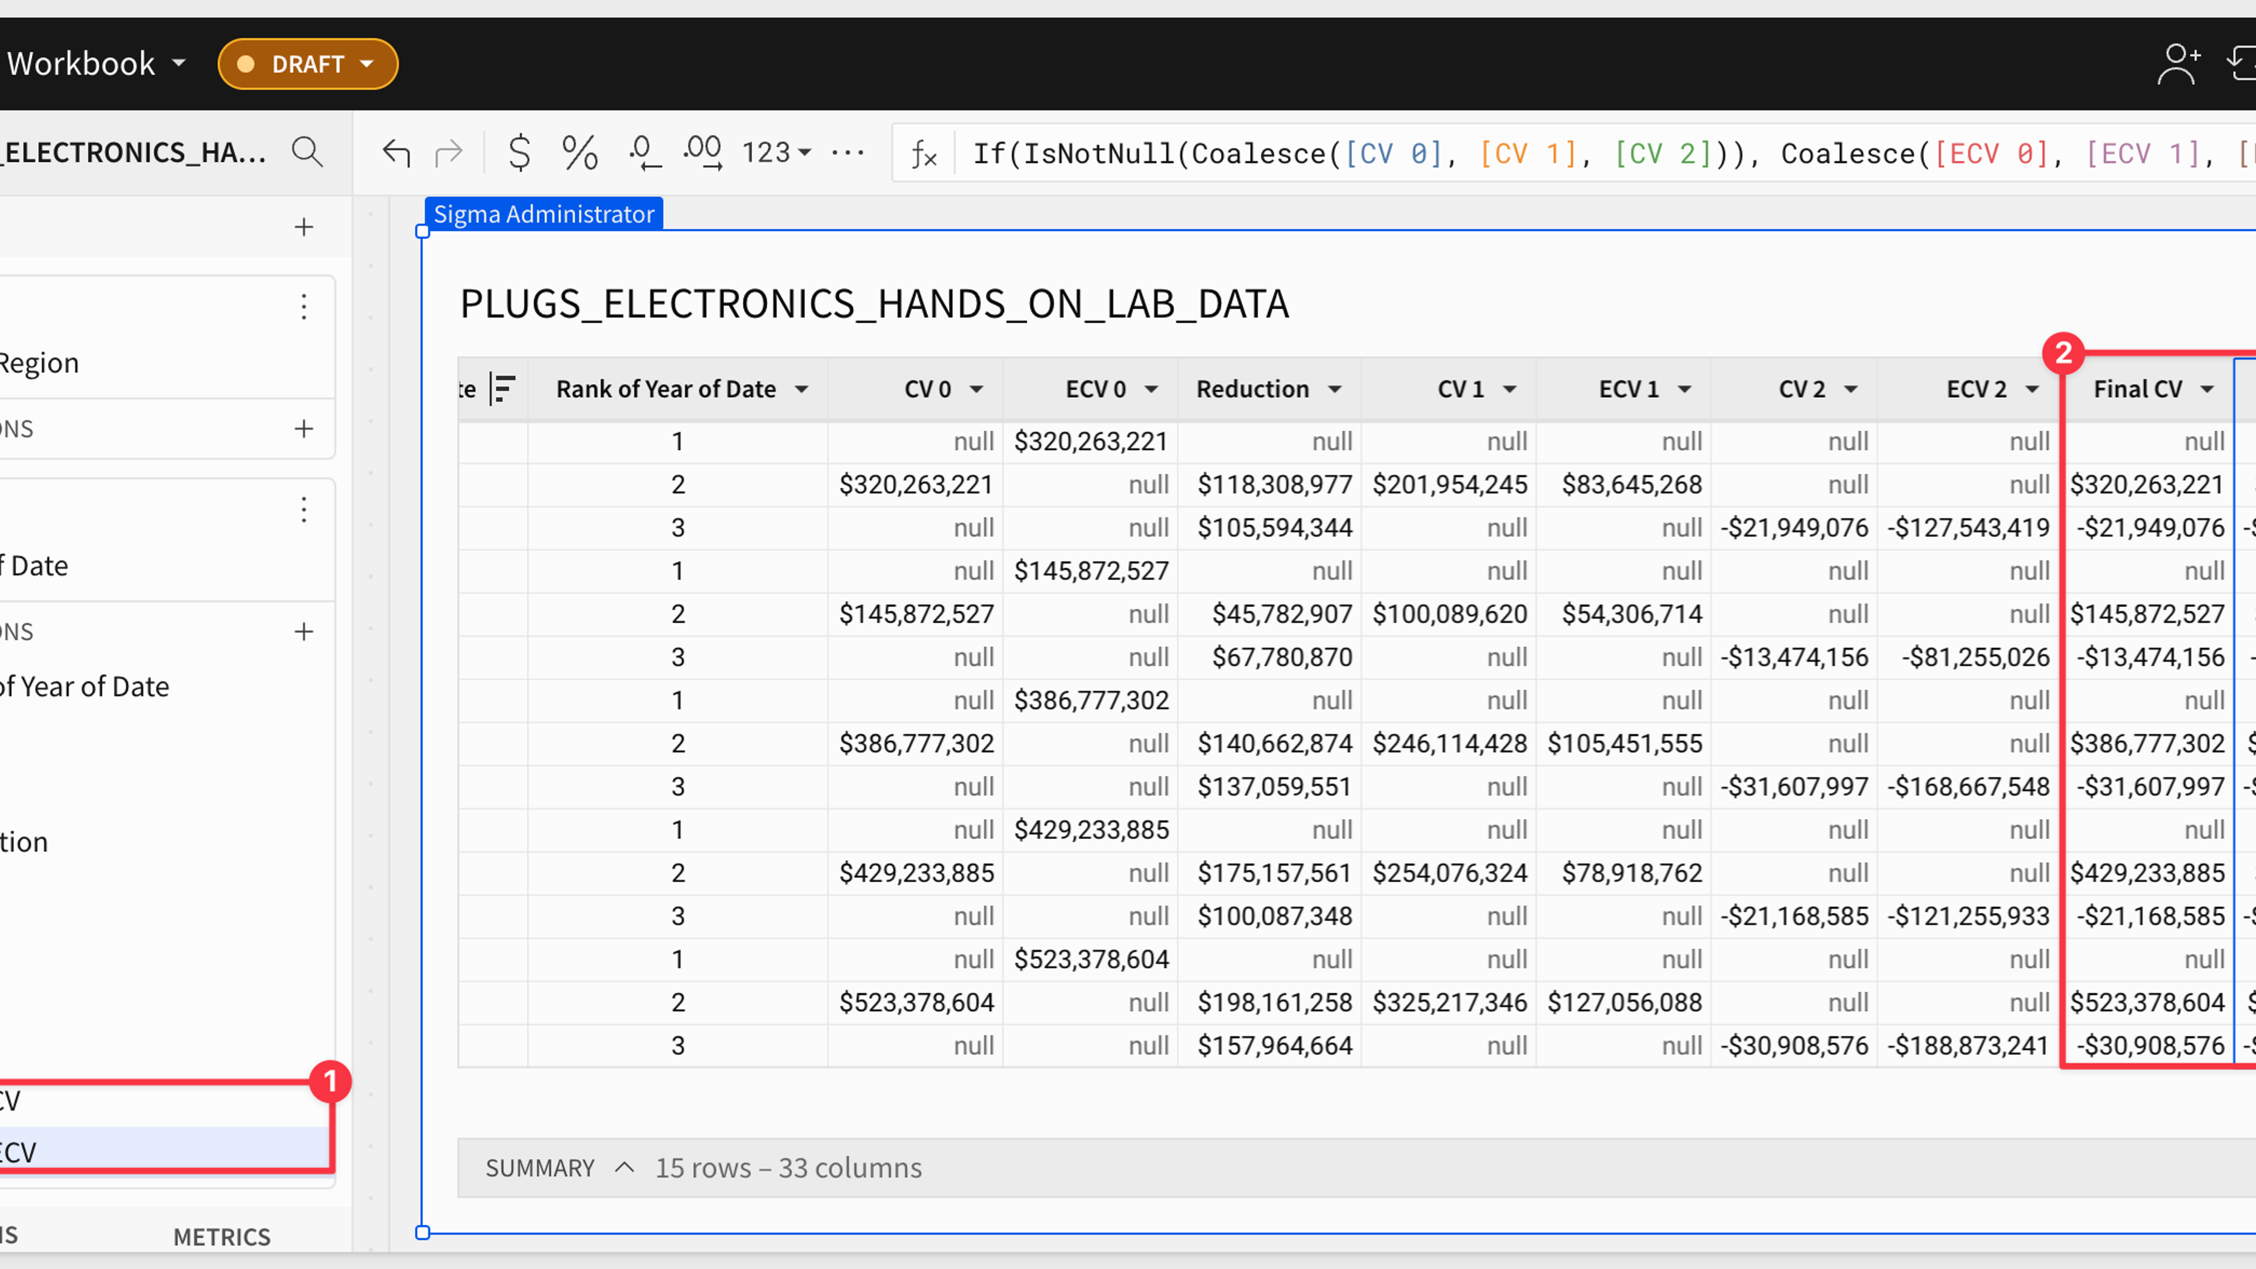Select Region in the grouping panel

point(39,362)
